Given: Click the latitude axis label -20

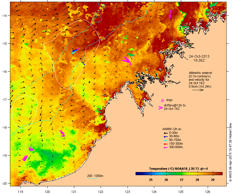Looking at the screenshot, I should click(x=4, y=183).
